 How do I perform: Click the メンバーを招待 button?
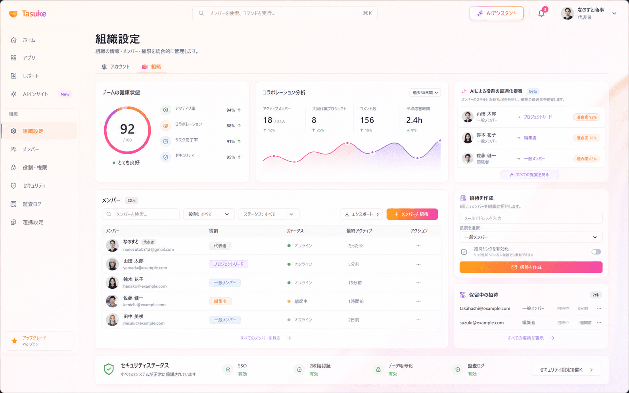click(412, 214)
